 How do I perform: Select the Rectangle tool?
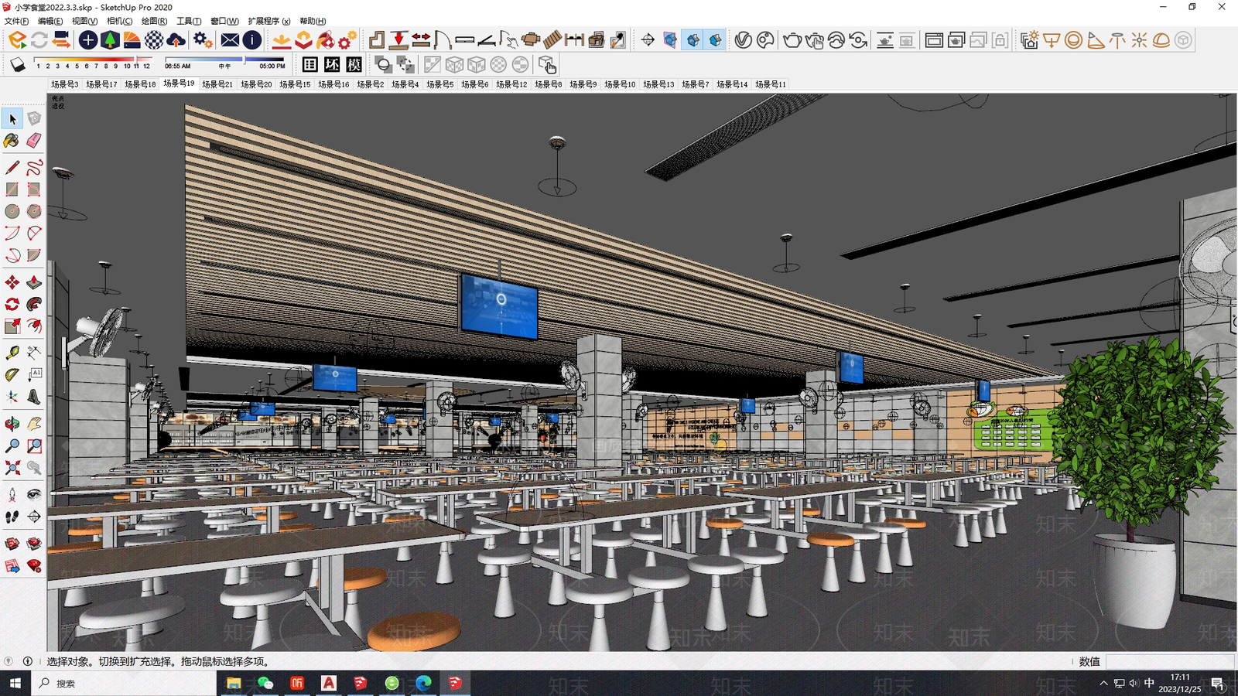pos(12,189)
